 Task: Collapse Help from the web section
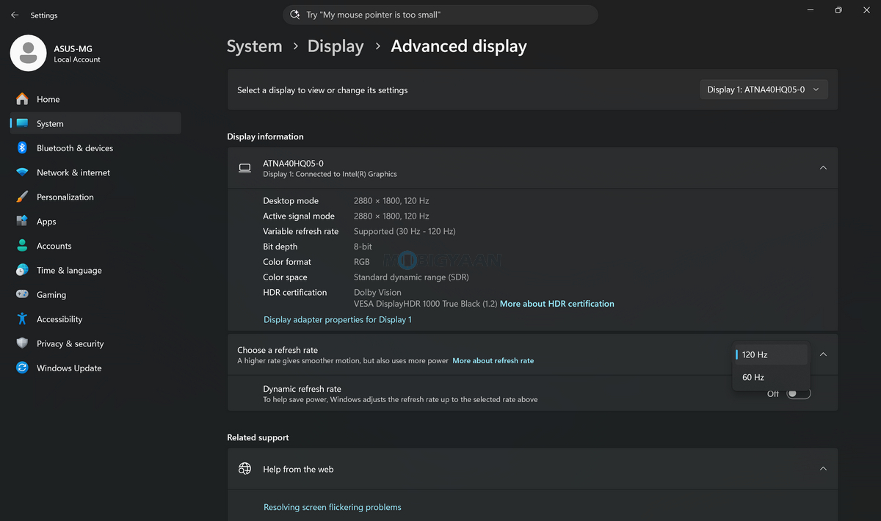(x=823, y=469)
